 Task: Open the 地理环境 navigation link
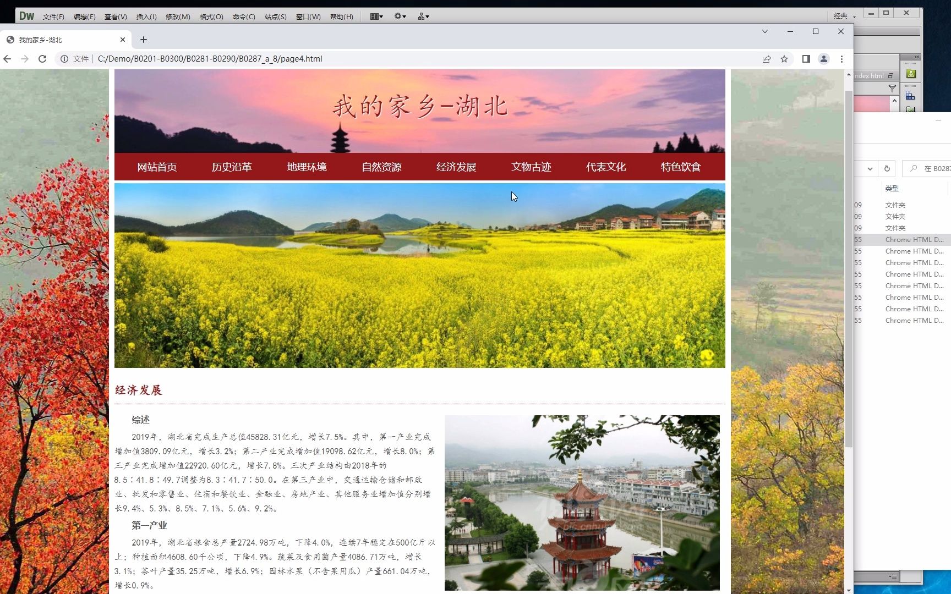point(307,167)
